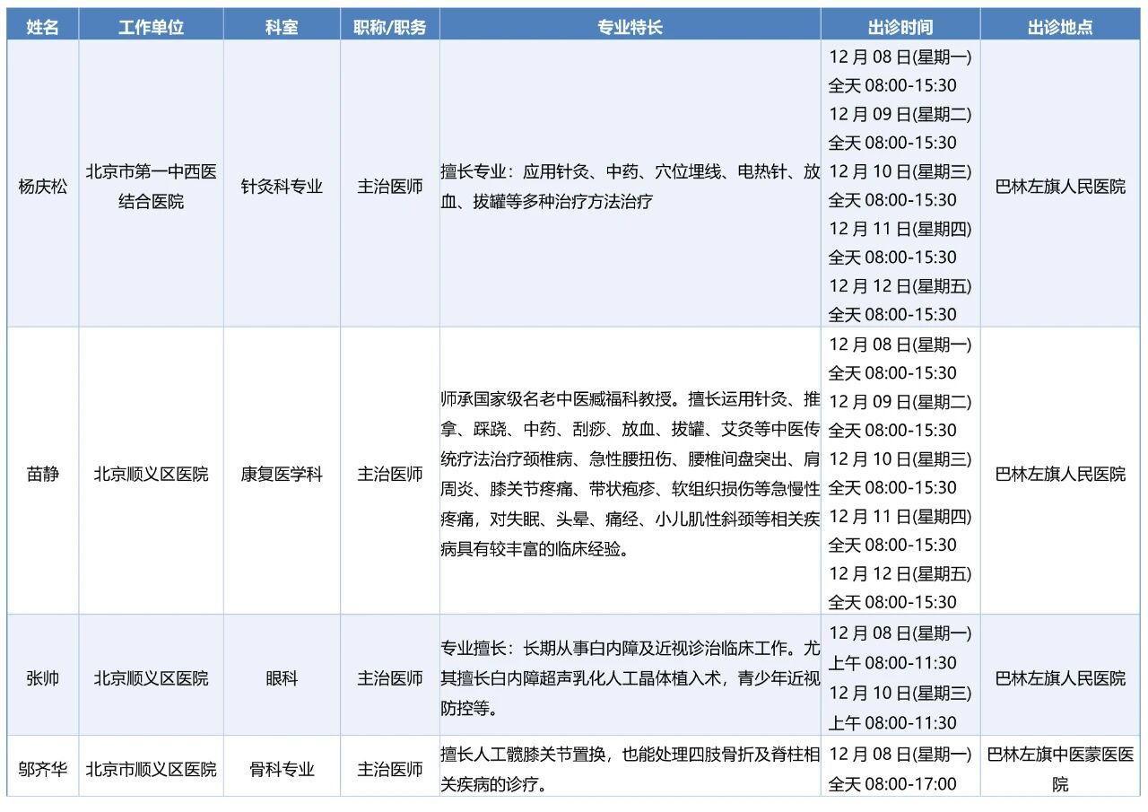Select the 职称/职务 header cell
Screen dimensions: 1148x812
click(390, 27)
